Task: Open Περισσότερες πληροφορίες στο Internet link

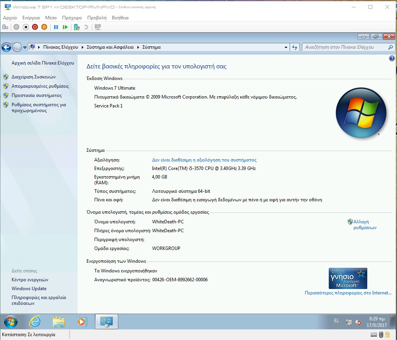Action: 348,293
